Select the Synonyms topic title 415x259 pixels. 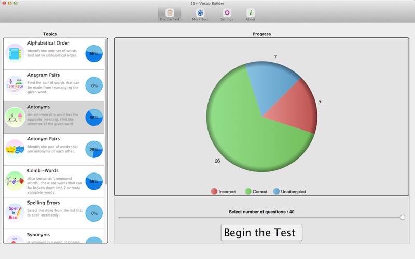[38, 235]
